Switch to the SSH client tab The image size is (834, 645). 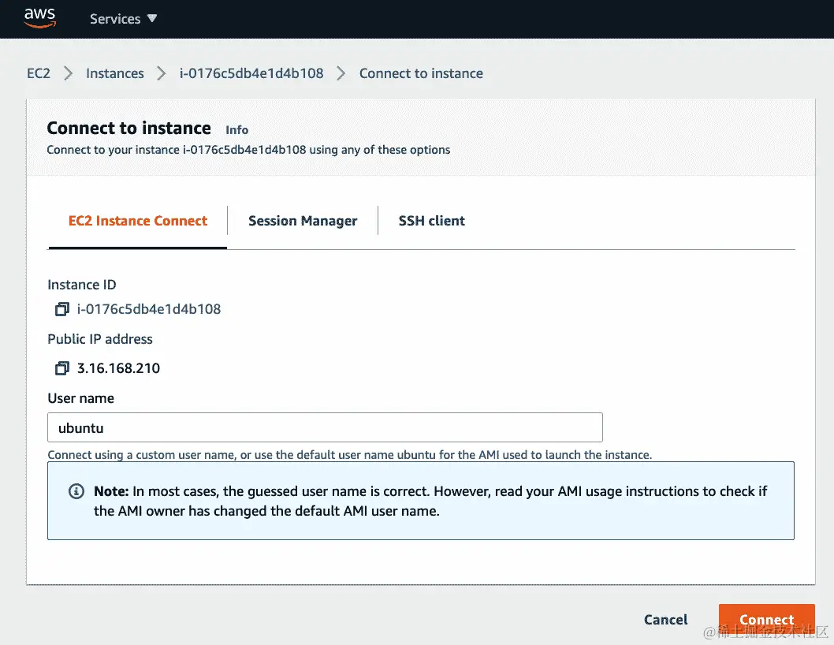click(x=432, y=221)
